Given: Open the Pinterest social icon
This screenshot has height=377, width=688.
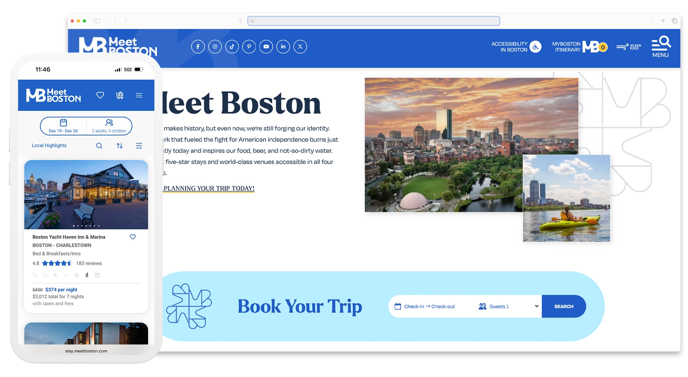Looking at the screenshot, I should pos(249,47).
